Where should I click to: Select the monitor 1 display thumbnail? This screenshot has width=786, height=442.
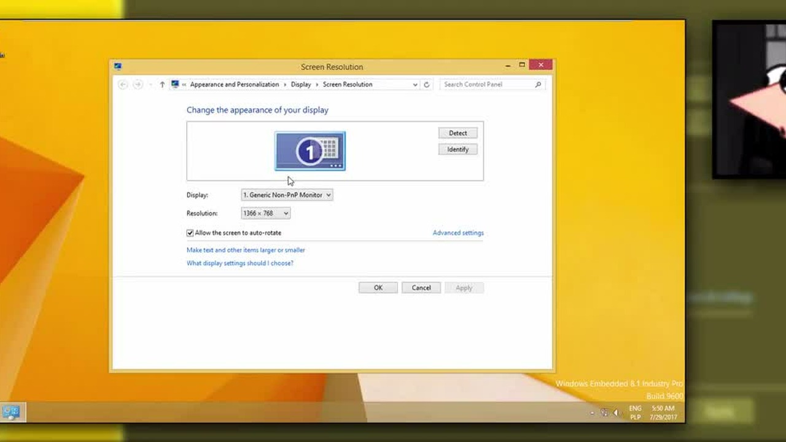(310, 151)
